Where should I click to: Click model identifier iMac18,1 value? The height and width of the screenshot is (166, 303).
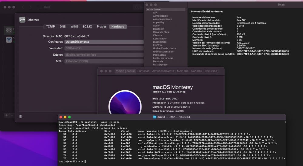[241, 20]
